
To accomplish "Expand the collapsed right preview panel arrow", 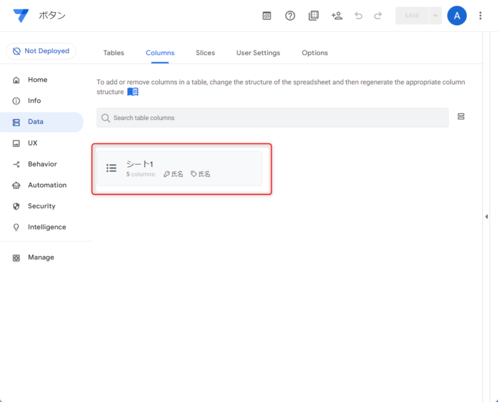I will coord(486,217).
